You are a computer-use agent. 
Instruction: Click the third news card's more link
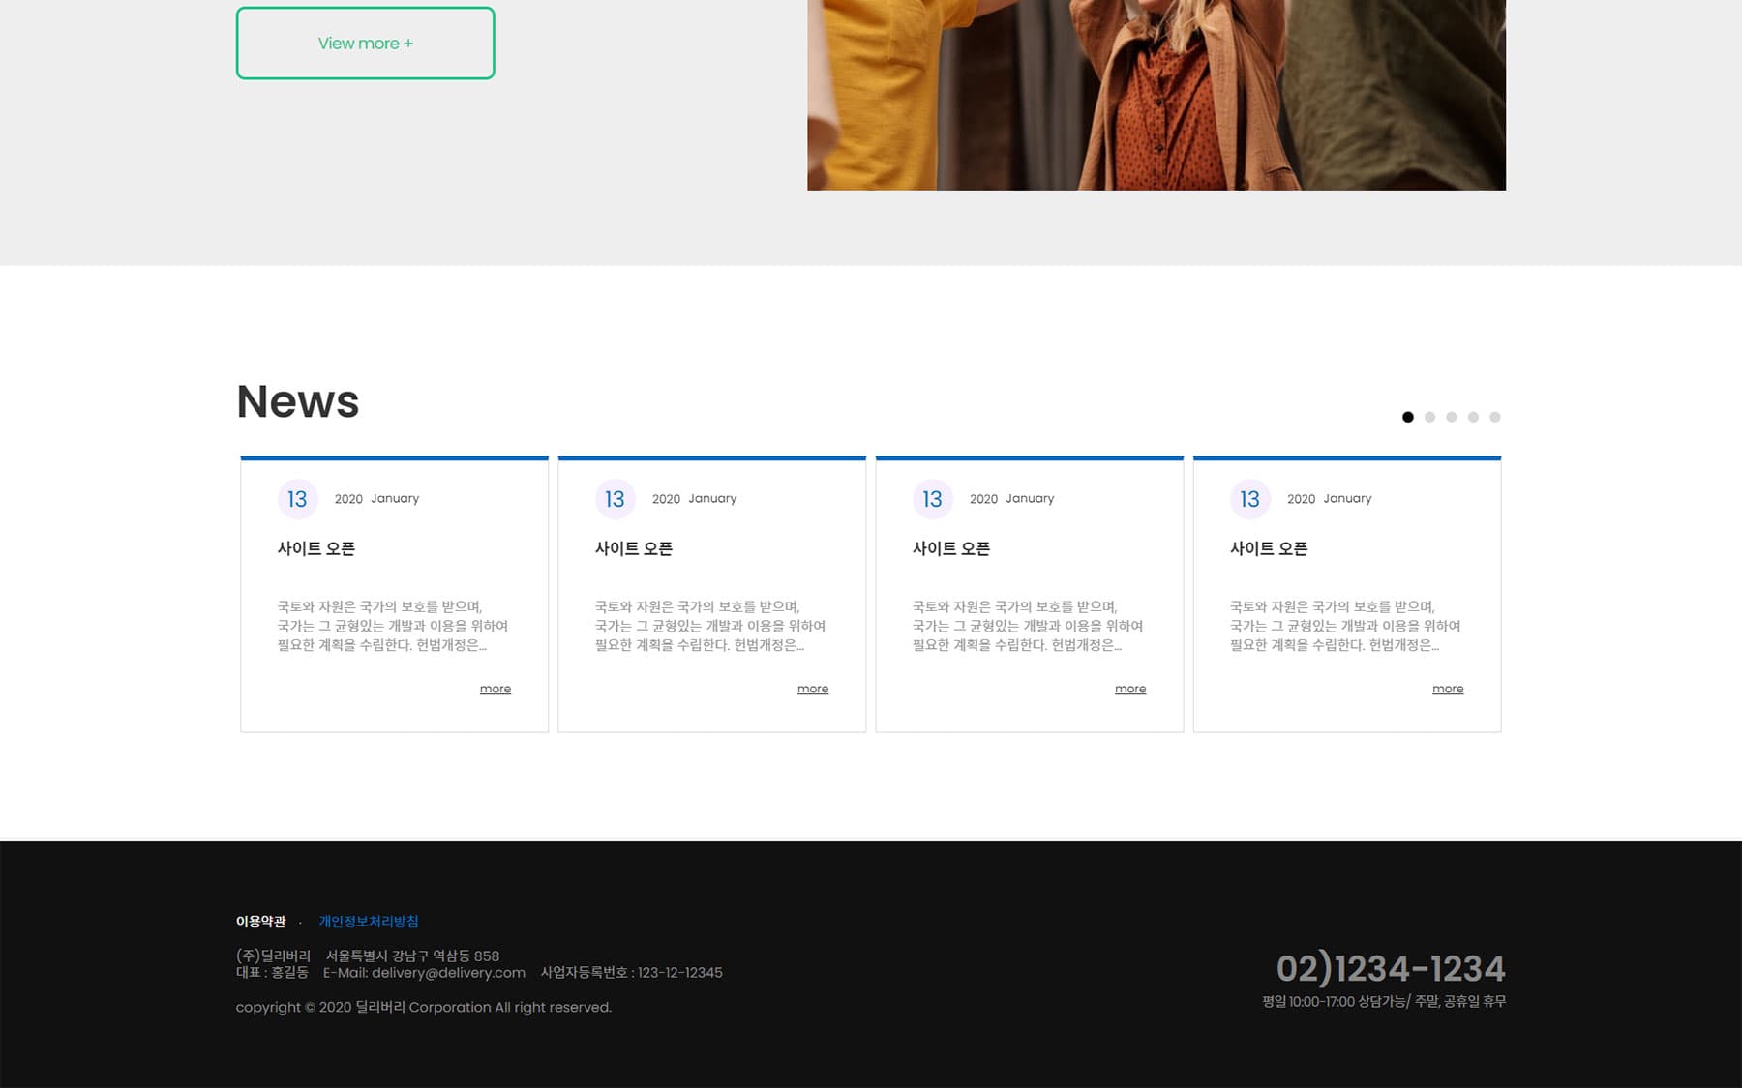coord(1129,689)
